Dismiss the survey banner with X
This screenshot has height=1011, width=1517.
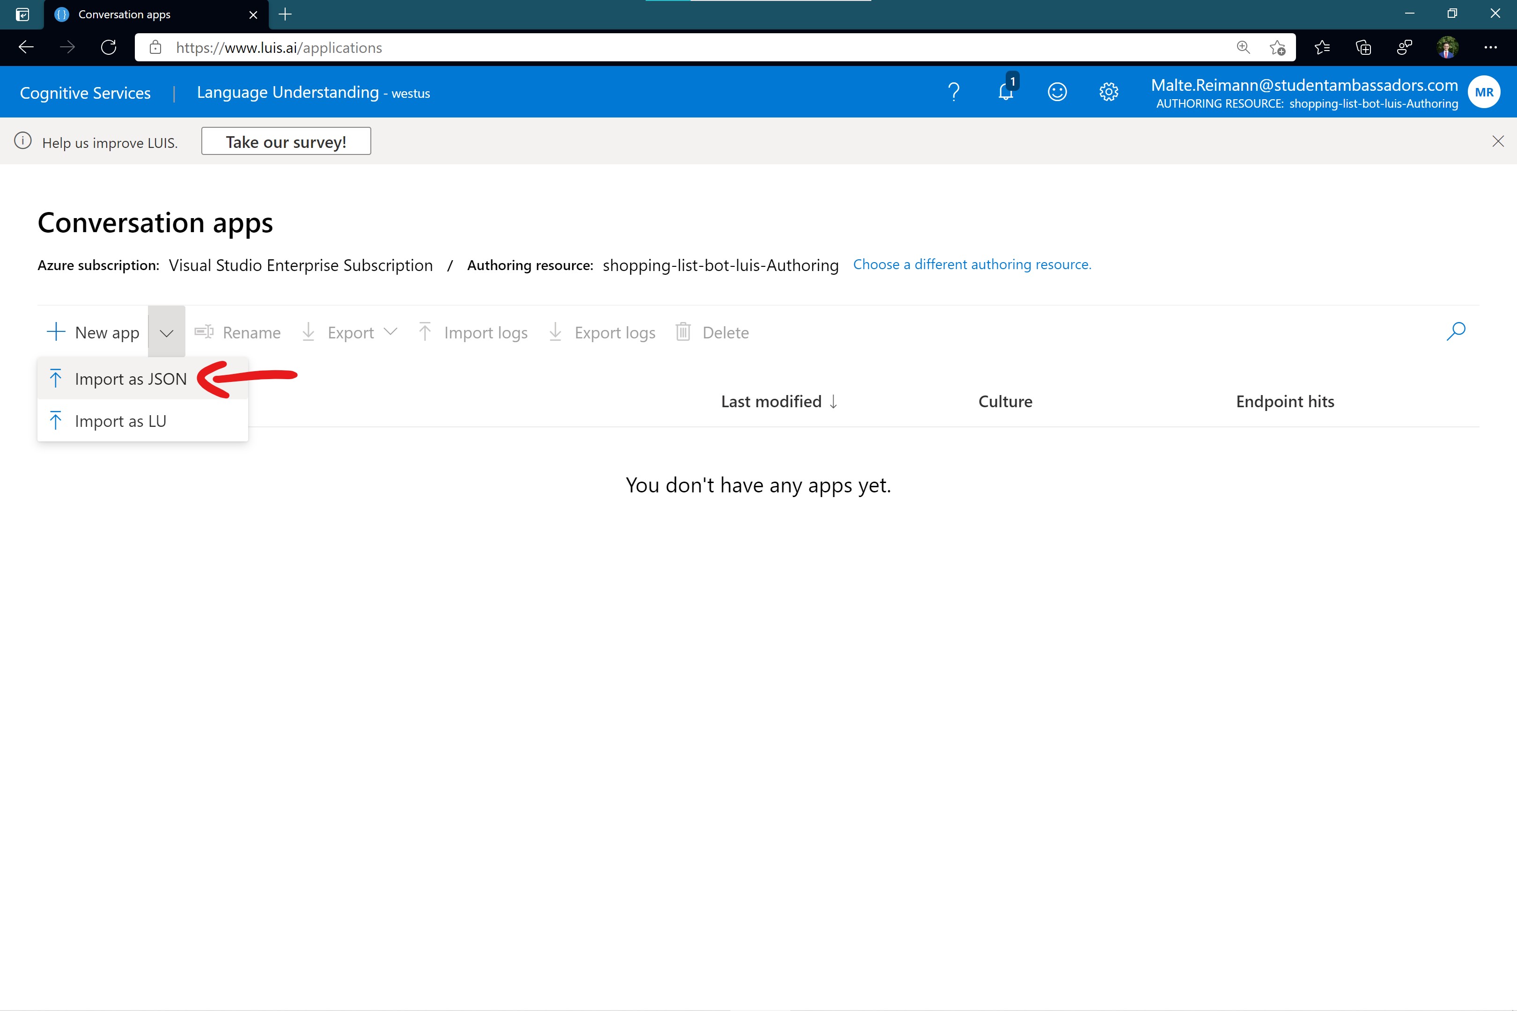point(1498,141)
